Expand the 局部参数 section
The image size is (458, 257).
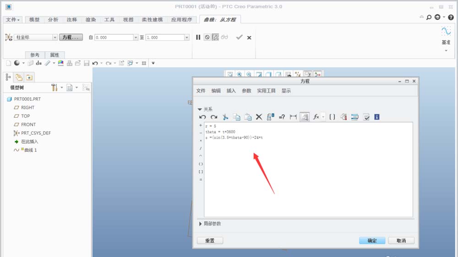pyautogui.click(x=201, y=224)
